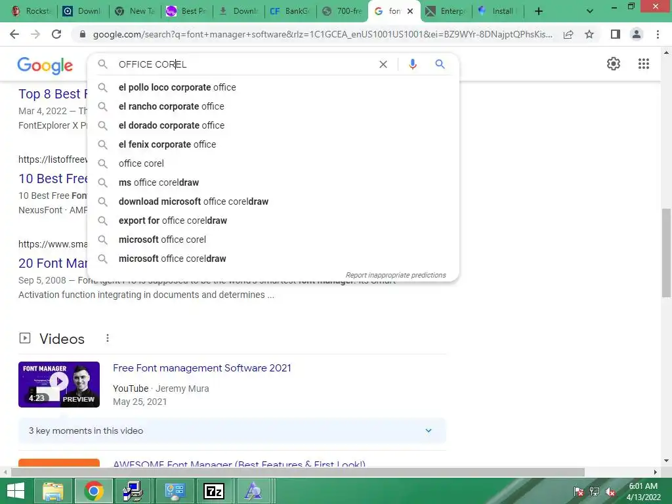Expand 3 key moments in this video
The height and width of the screenshot is (504, 672).
(232, 430)
